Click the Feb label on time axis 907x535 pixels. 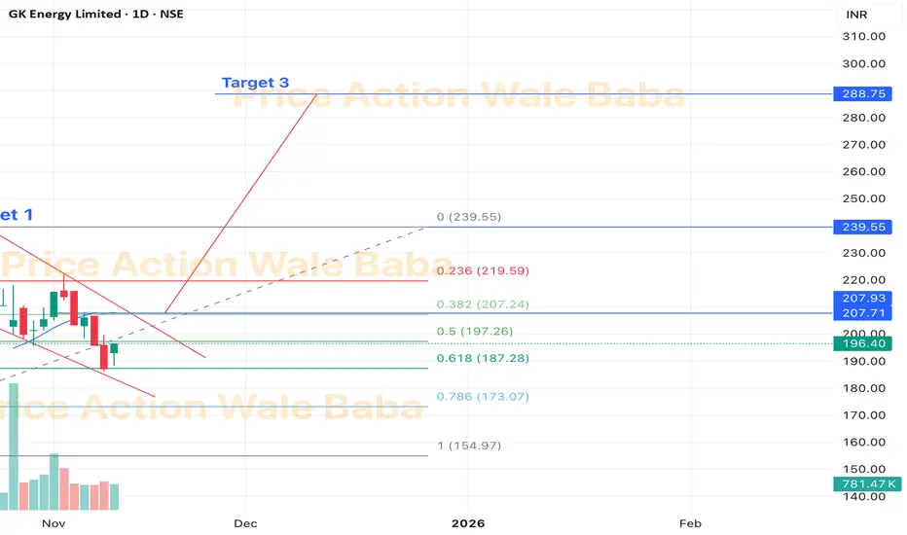[x=691, y=522]
